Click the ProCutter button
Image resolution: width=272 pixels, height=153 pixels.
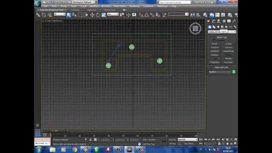(229, 62)
